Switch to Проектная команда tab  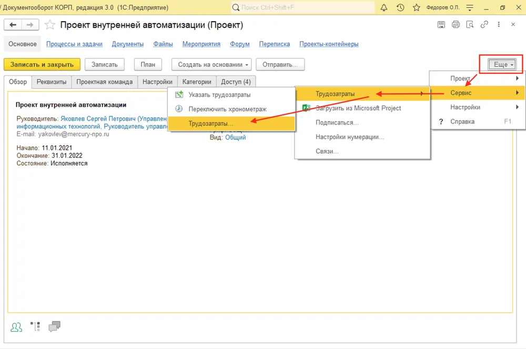click(x=105, y=82)
